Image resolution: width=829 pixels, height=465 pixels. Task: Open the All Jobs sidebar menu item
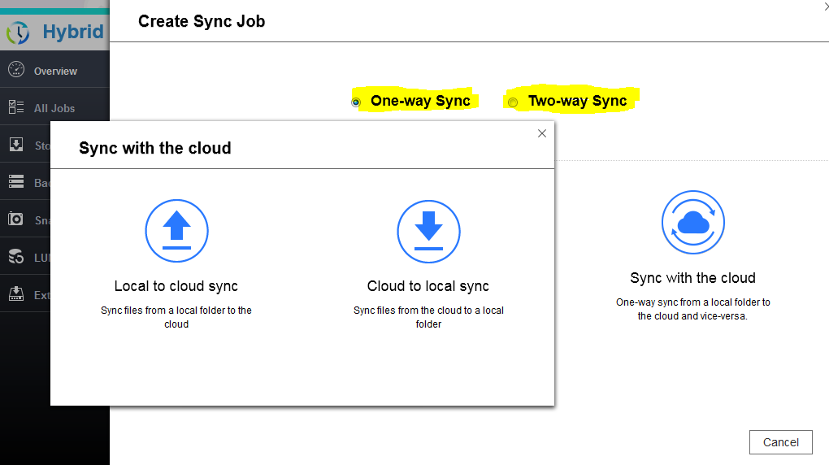pos(54,108)
